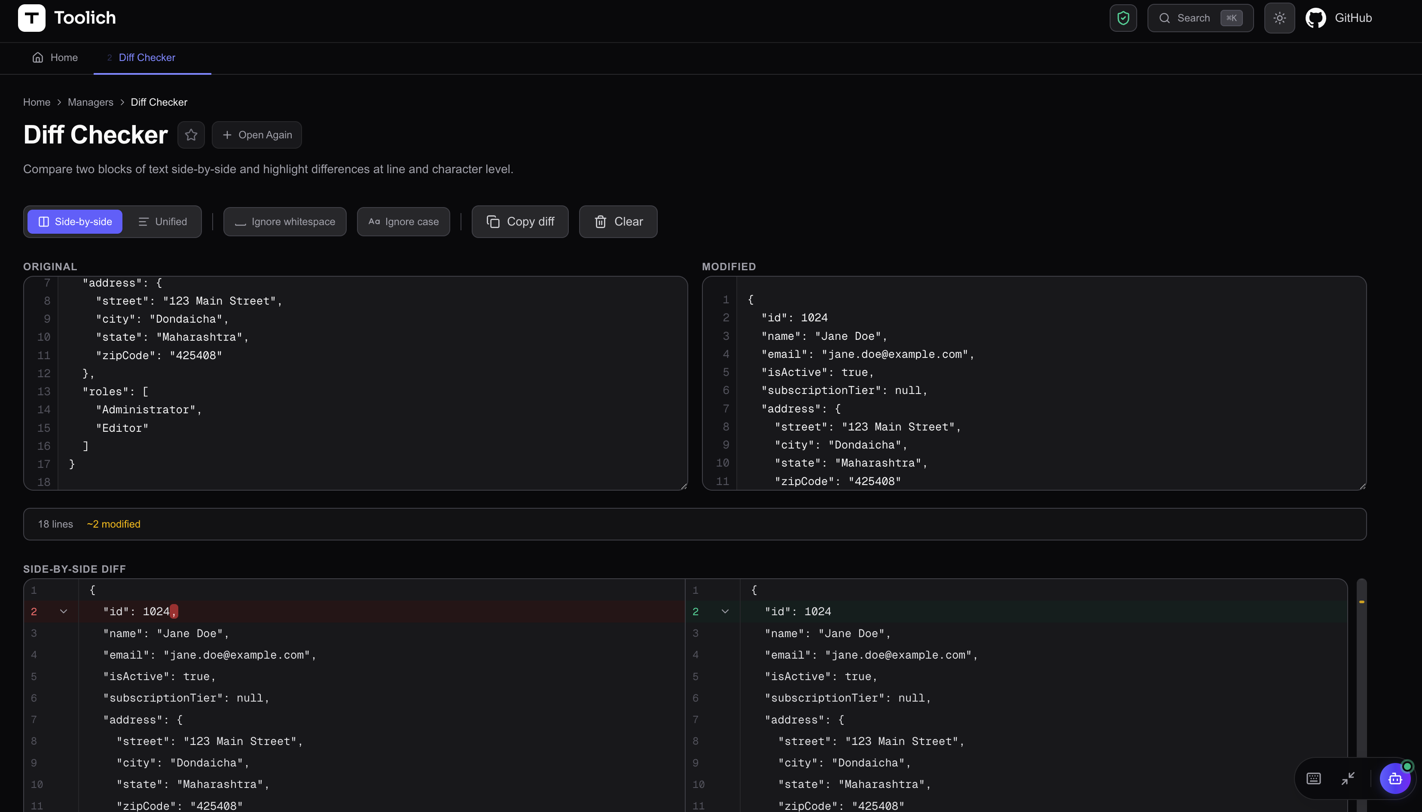This screenshot has height=812, width=1422.
Task: Click the "18 lines" status text
Action: (x=55, y=524)
